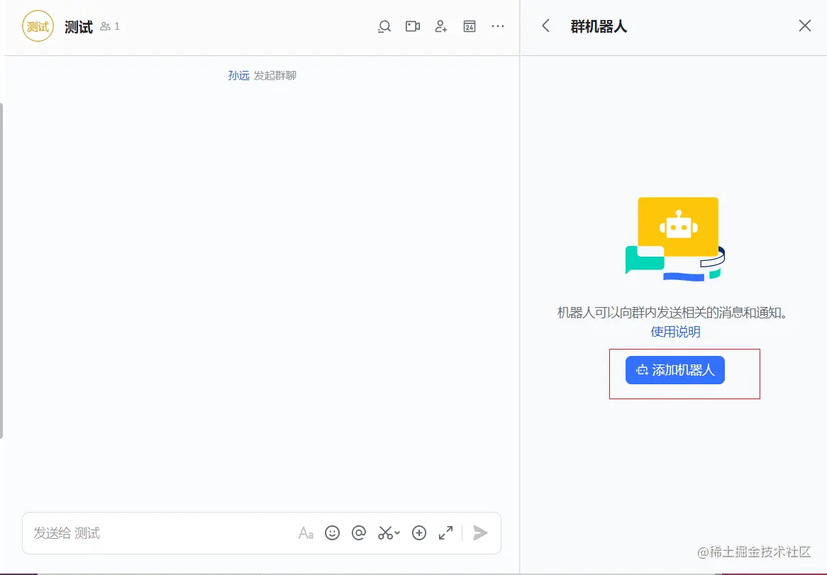Take a screenshot with the scissors icon
This screenshot has width=827, height=575.
click(385, 533)
